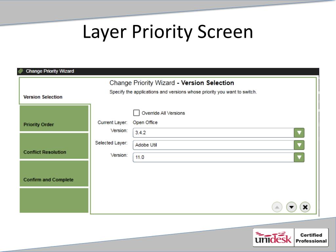Image resolution: width=336 pixels, height=252 pixels.
Task: Click the Unidesk stripes icon in title bar
Action: click(x=21, y=71)
